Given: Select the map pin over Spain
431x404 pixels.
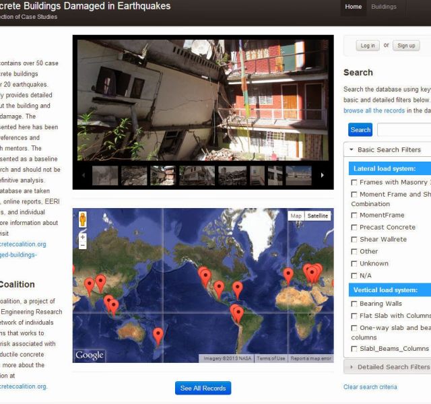Looking at the screenshot, I should [288, 276].
